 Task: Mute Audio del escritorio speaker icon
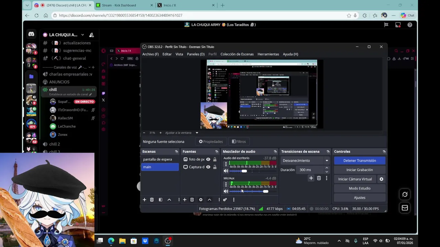click(x=226, y=171)
